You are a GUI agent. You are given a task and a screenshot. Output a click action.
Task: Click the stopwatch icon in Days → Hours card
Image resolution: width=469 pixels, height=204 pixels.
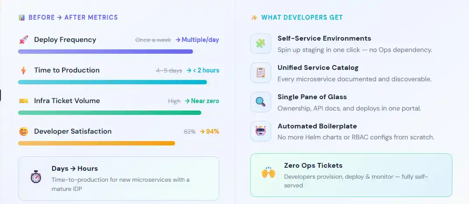click(x=35, y=176)
